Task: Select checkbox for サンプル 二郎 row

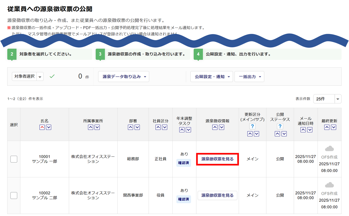Action: coord(14,195)
